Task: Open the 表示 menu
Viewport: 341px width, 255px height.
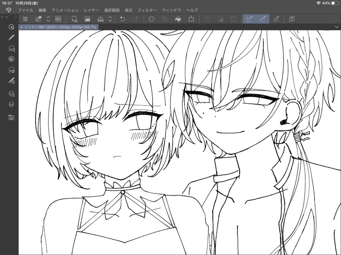Action: [129, 10]
